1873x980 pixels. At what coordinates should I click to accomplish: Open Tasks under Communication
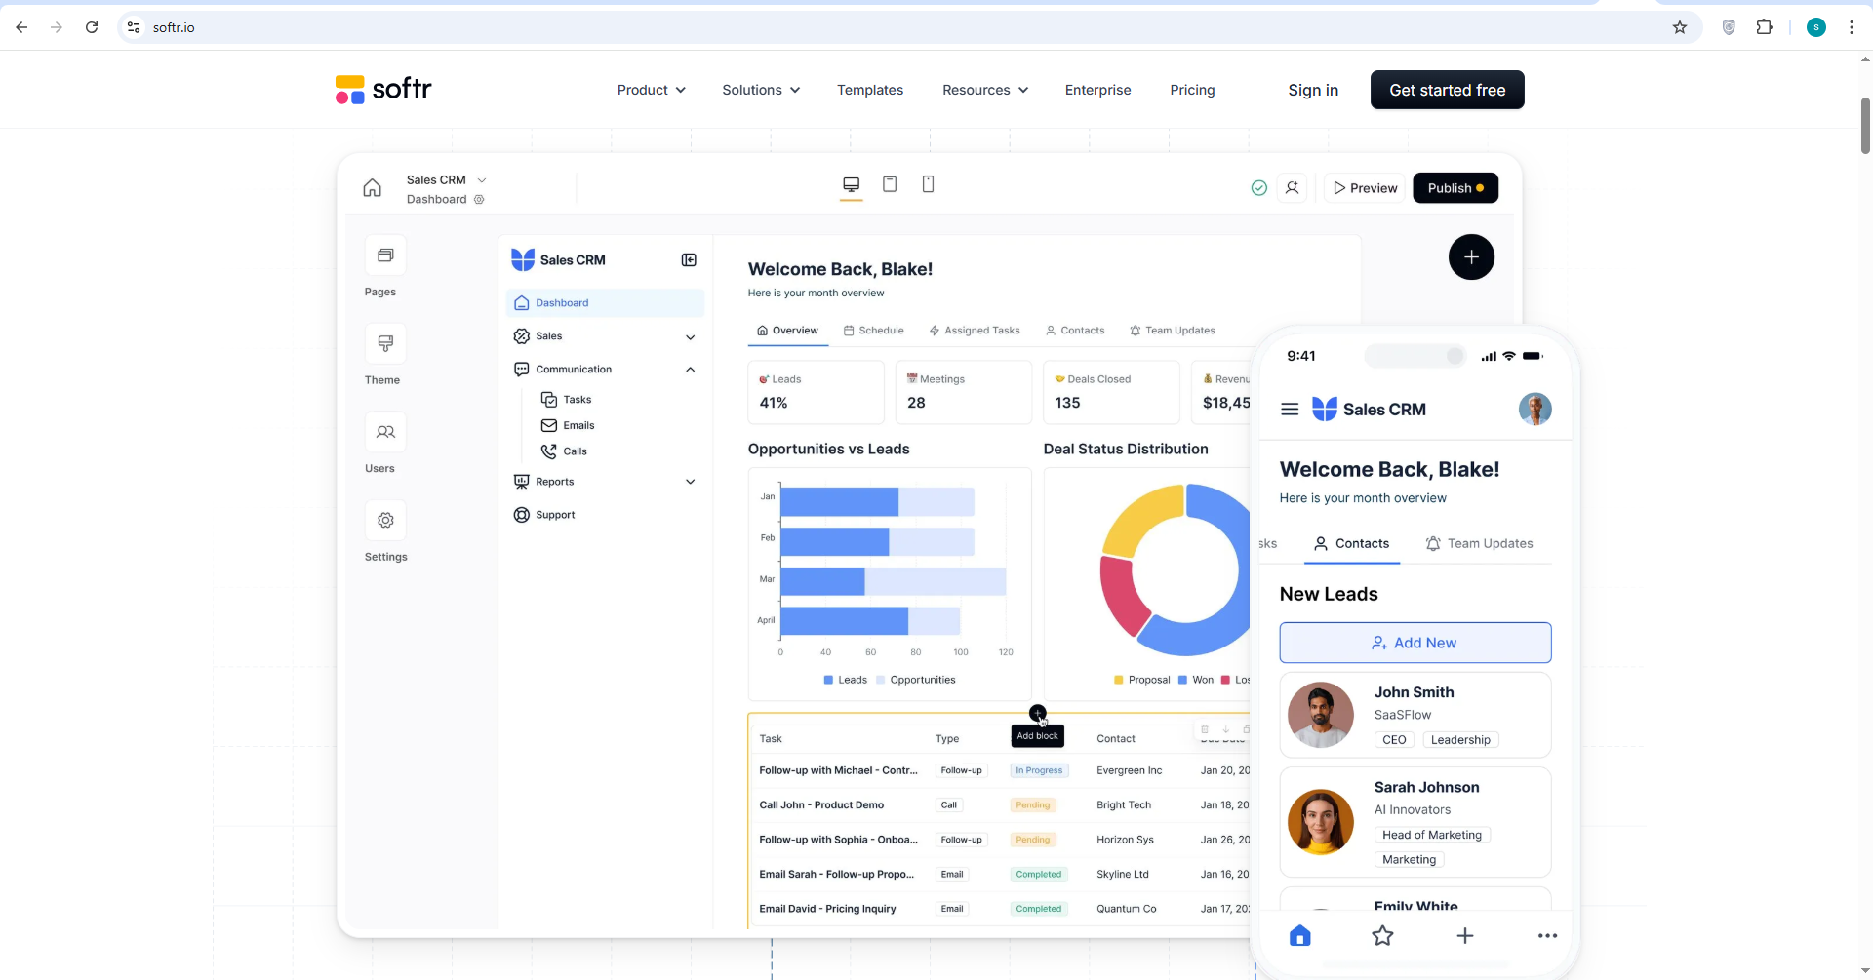(567, 400)
